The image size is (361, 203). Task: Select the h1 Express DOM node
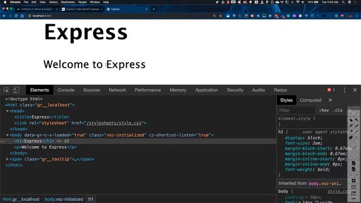coord(34,141)
